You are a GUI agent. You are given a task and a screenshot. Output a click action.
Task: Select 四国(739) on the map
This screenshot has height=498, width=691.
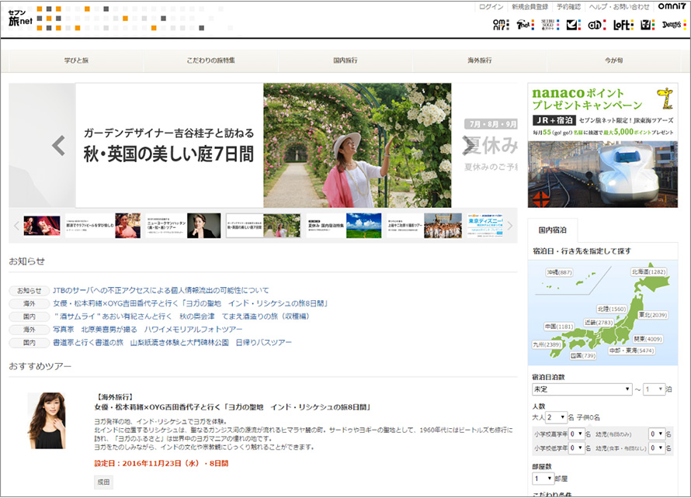pyautogui.click(x=582, y=356)
